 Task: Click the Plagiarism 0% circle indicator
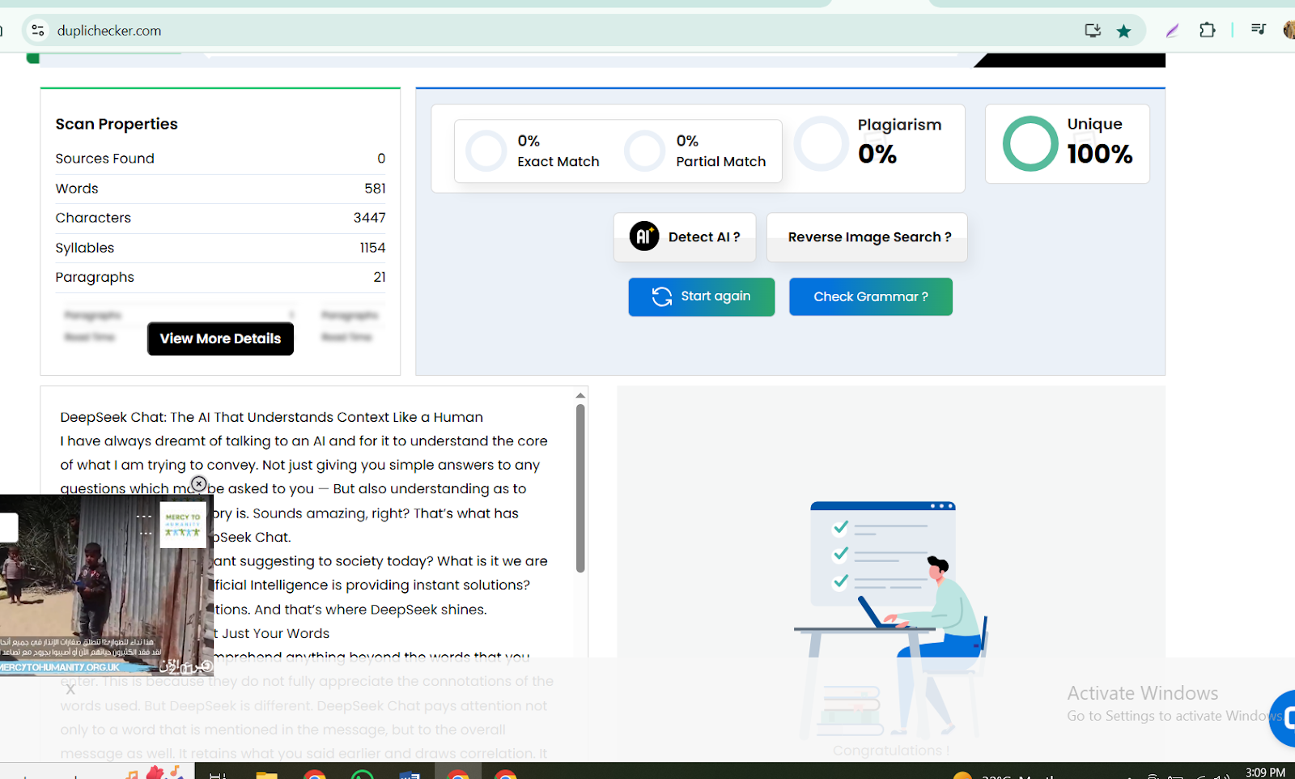click(x=822, y=143)
